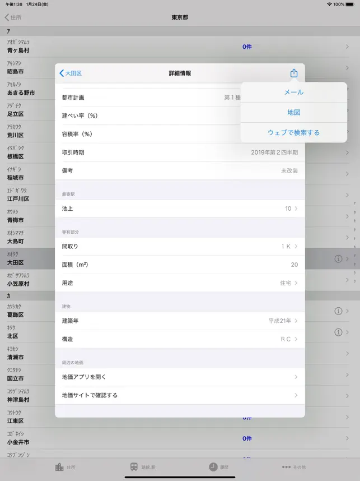
Task: Tap the 住所 building tab icon
Action: tap(59, 467)
